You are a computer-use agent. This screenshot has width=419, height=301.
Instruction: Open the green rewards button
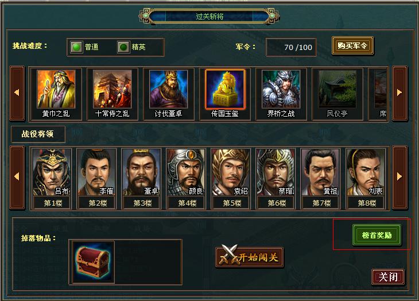pos(377,236)
